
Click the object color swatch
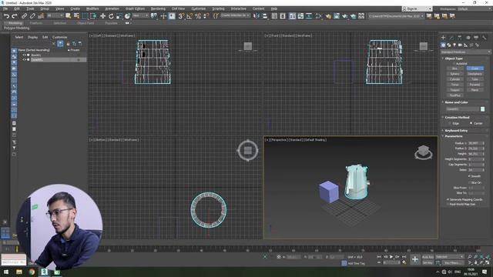(483, 109)
